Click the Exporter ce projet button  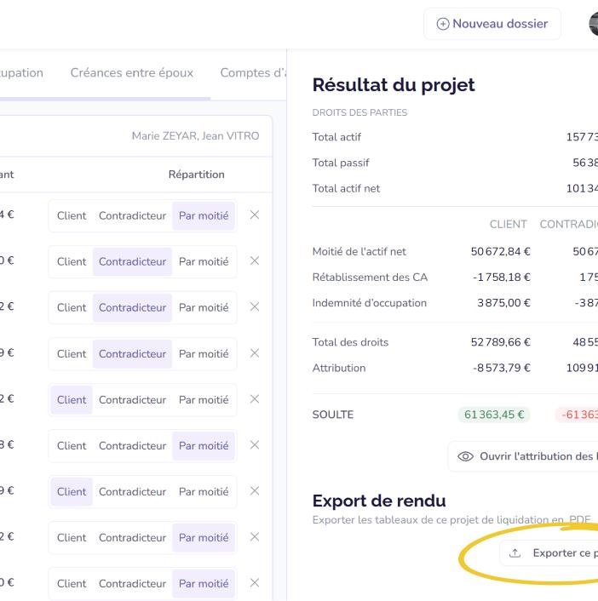click(x=549, y=553)
